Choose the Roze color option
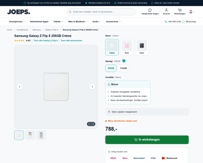 [127, 47]
